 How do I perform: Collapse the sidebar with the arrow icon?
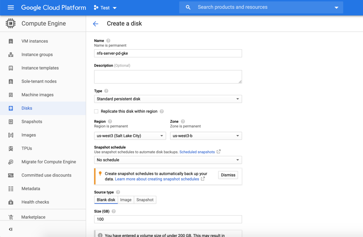pos(11,229)
